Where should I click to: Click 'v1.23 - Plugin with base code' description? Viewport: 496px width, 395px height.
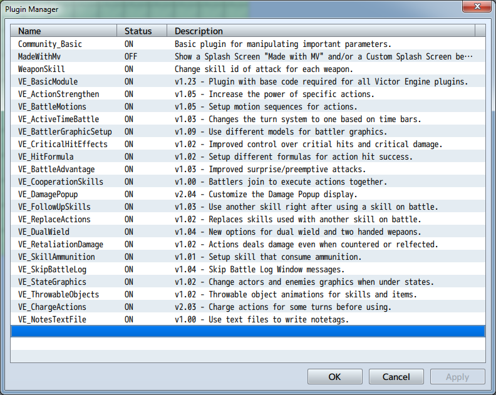(321, 81)
